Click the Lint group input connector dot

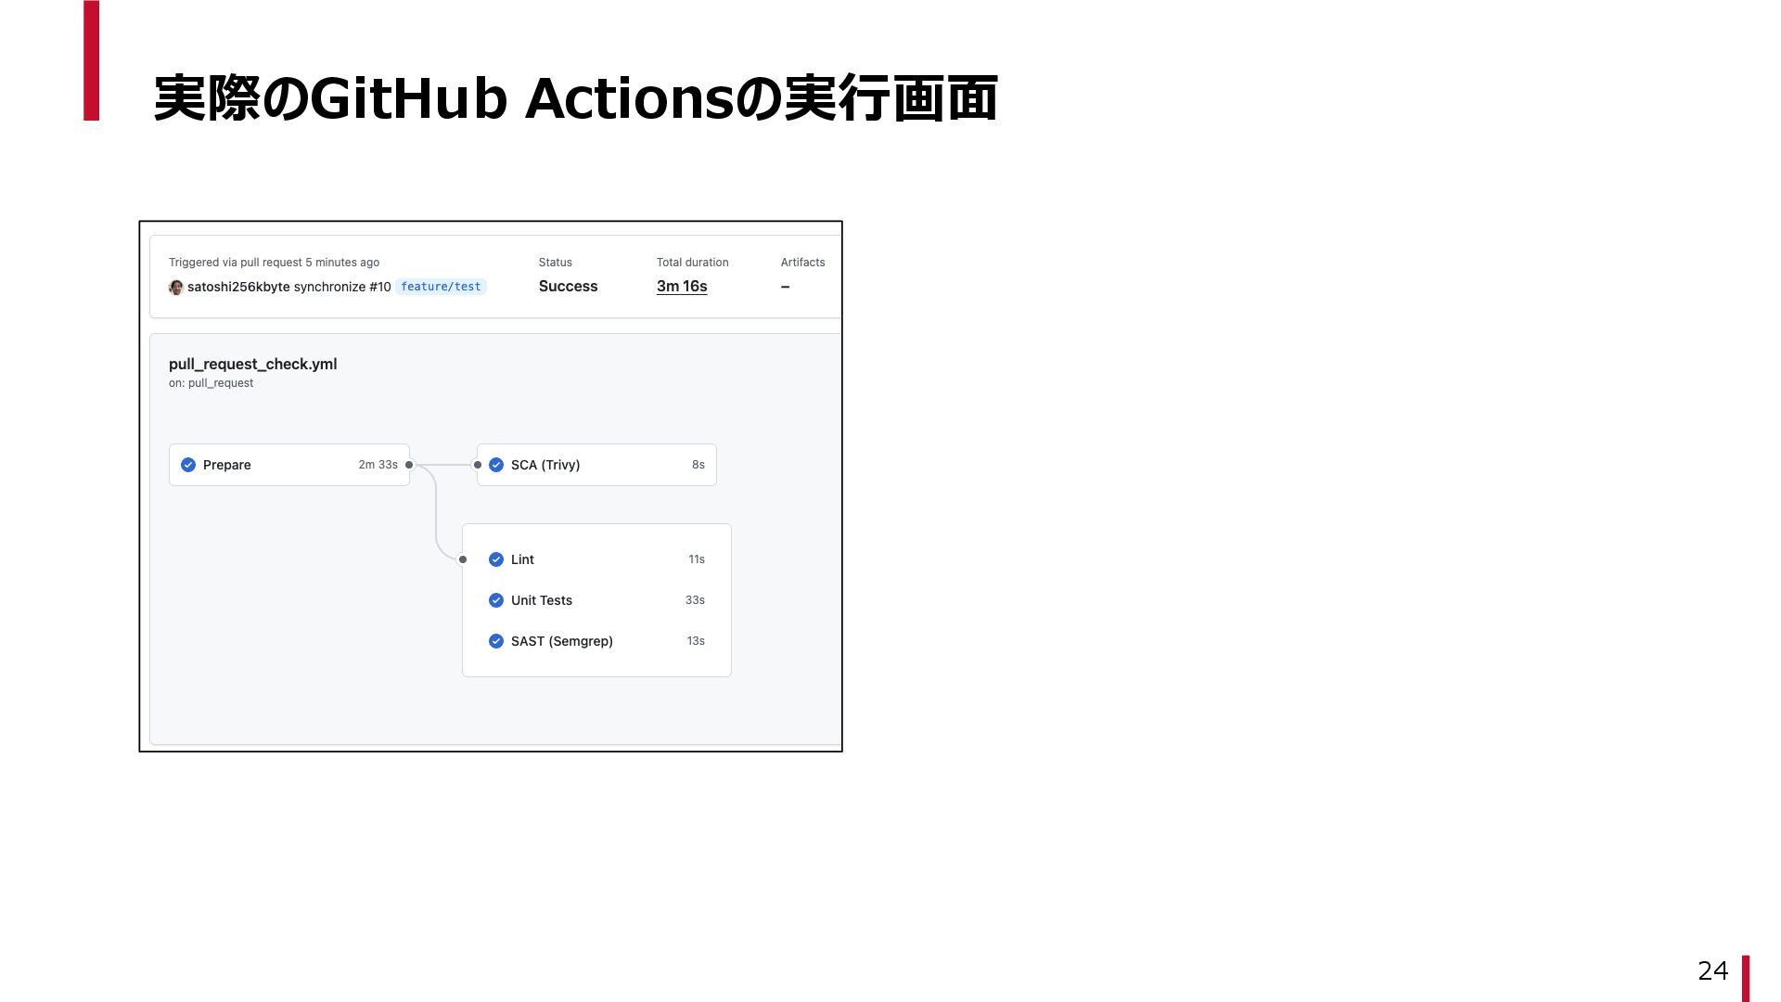pyautogui.click(x=463, y=559)
